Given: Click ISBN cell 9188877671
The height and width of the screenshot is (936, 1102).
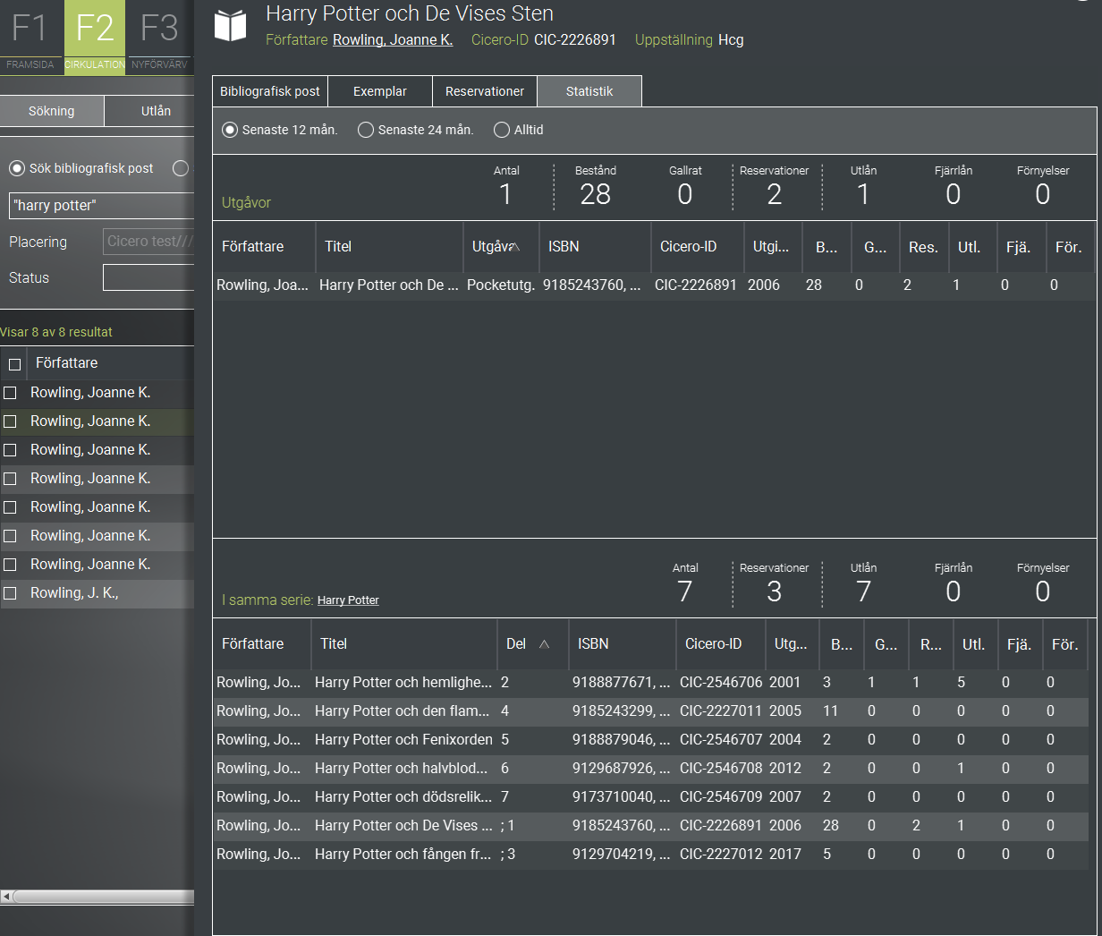Looking at the screenshot, I should 621,682.
